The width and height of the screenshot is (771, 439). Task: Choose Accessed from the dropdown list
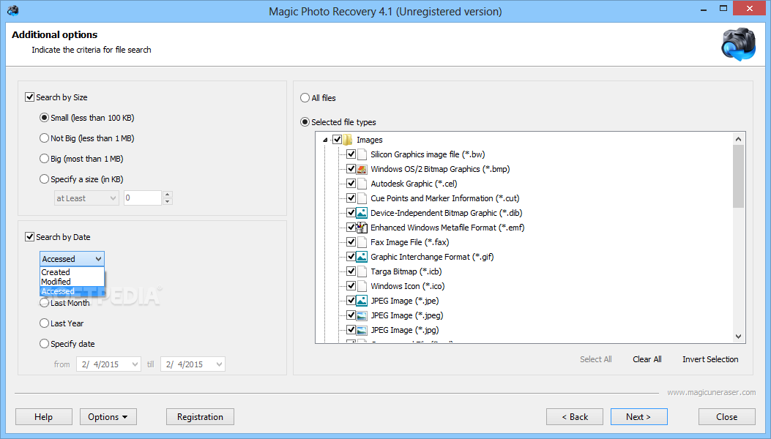click(72, 291)
